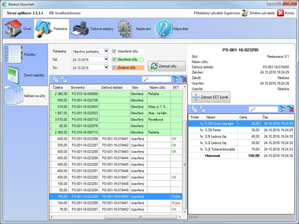Click the copy icon above bills table
The height and width of the screenshot is (224, 299).
[x=56, y=79]
